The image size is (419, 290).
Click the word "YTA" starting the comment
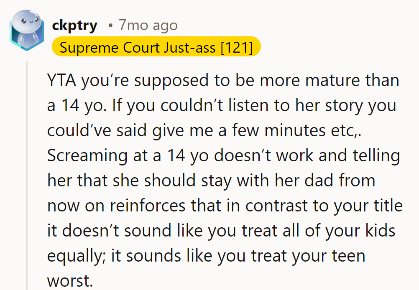[x=61, y=81]
